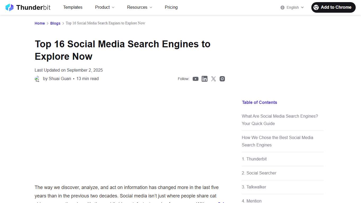This screenshot has height=203, width=361.
Task: Open the Pricing page
Action: click(171, 7)
